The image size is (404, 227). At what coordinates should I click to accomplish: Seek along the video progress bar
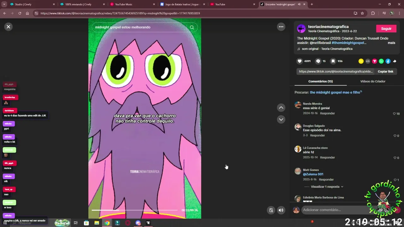click(134, 210)
